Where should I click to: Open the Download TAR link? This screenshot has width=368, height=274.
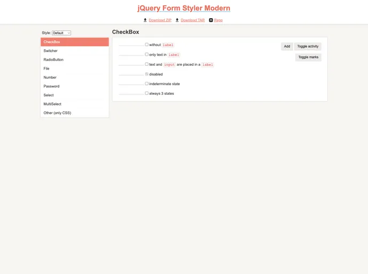click(193, 20)
